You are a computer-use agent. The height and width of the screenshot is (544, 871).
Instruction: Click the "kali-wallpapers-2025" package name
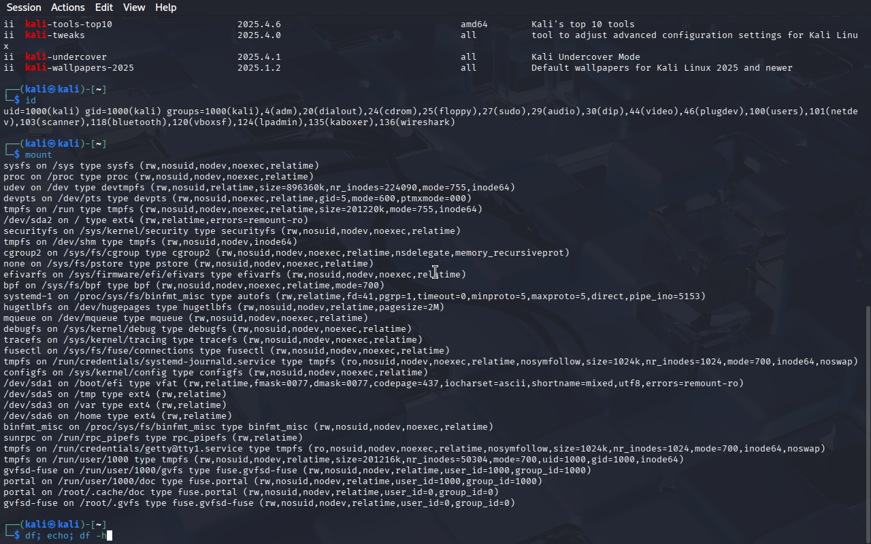click(80, 68)
